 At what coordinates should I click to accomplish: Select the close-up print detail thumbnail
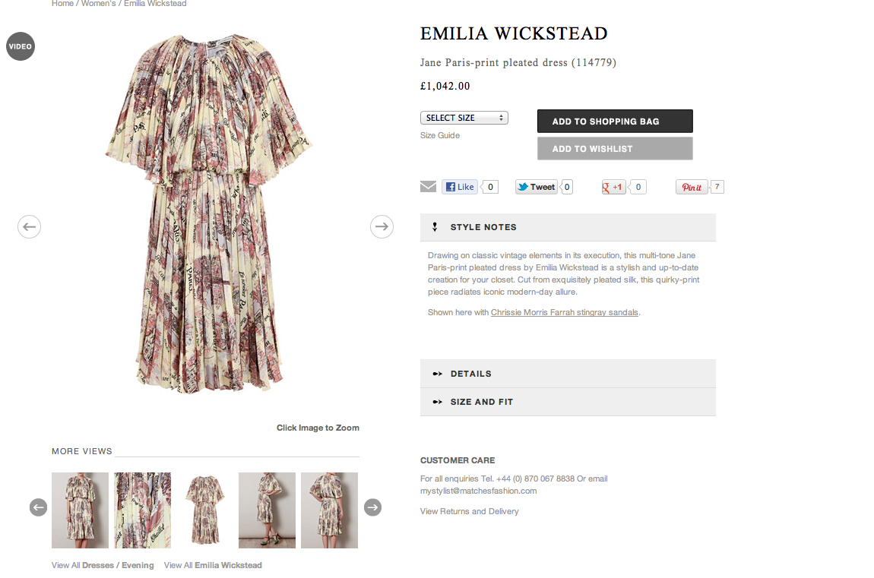click(x=143, y=510)
